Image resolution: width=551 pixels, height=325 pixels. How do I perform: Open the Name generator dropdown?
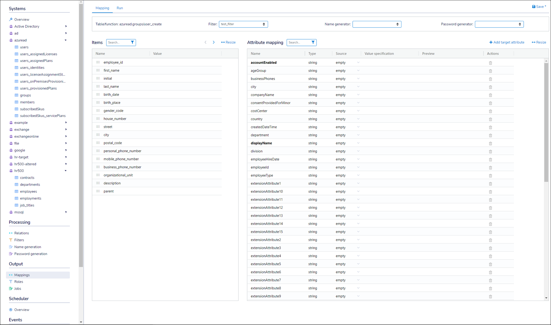click(377, 24)
